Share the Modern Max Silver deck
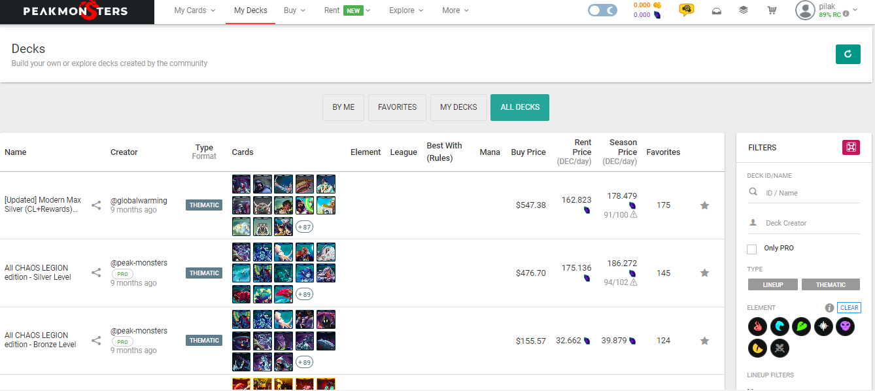 96,205
